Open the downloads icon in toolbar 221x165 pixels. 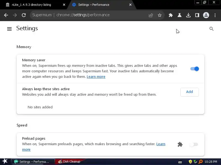(x=188, y=15)
